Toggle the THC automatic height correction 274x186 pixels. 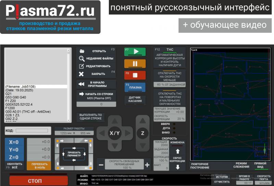pos(170,57)
